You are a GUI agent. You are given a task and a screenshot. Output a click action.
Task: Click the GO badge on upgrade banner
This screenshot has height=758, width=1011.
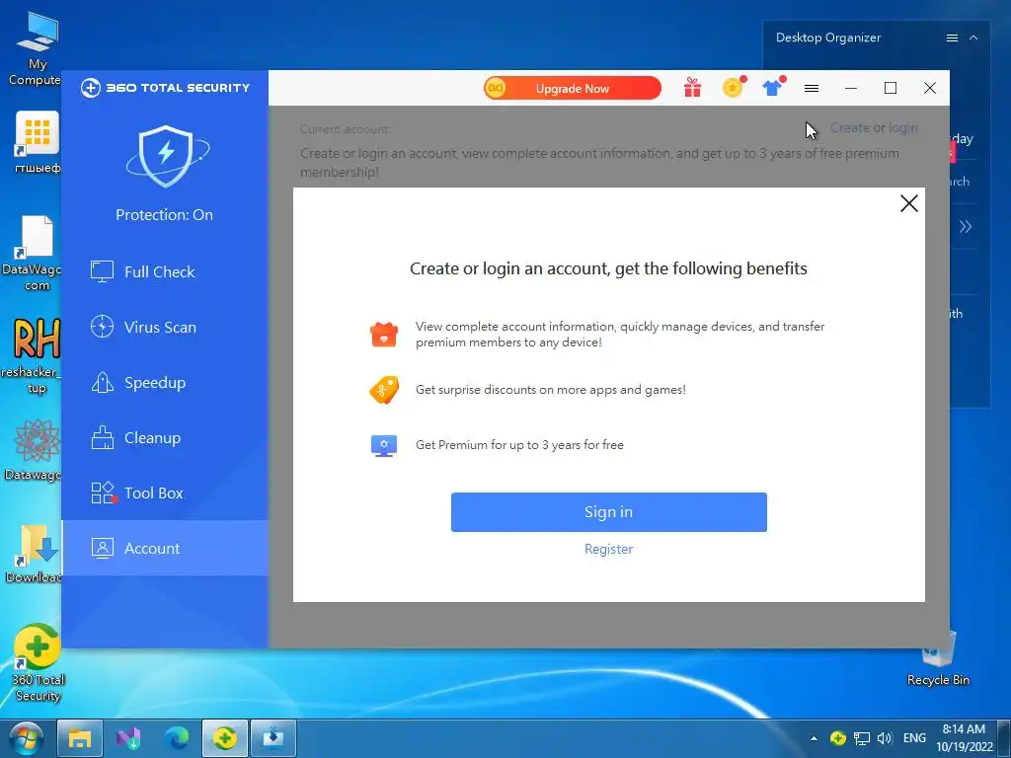[496, 88]
